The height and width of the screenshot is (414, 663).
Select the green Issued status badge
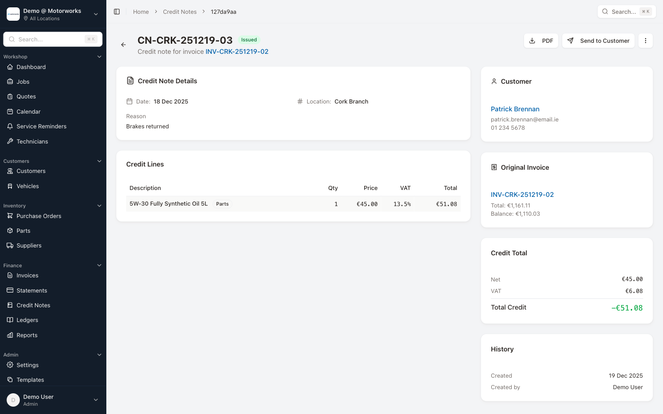pos(249,40)
